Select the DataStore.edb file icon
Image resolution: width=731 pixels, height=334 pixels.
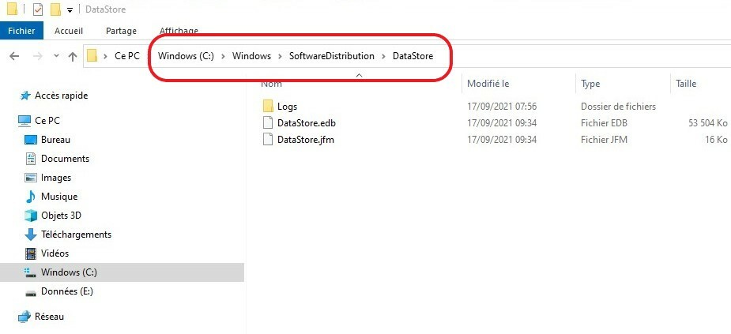(x=268, y=123)
